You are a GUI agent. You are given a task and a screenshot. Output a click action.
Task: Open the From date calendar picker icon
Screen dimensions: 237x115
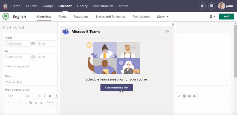coord(33,44)
